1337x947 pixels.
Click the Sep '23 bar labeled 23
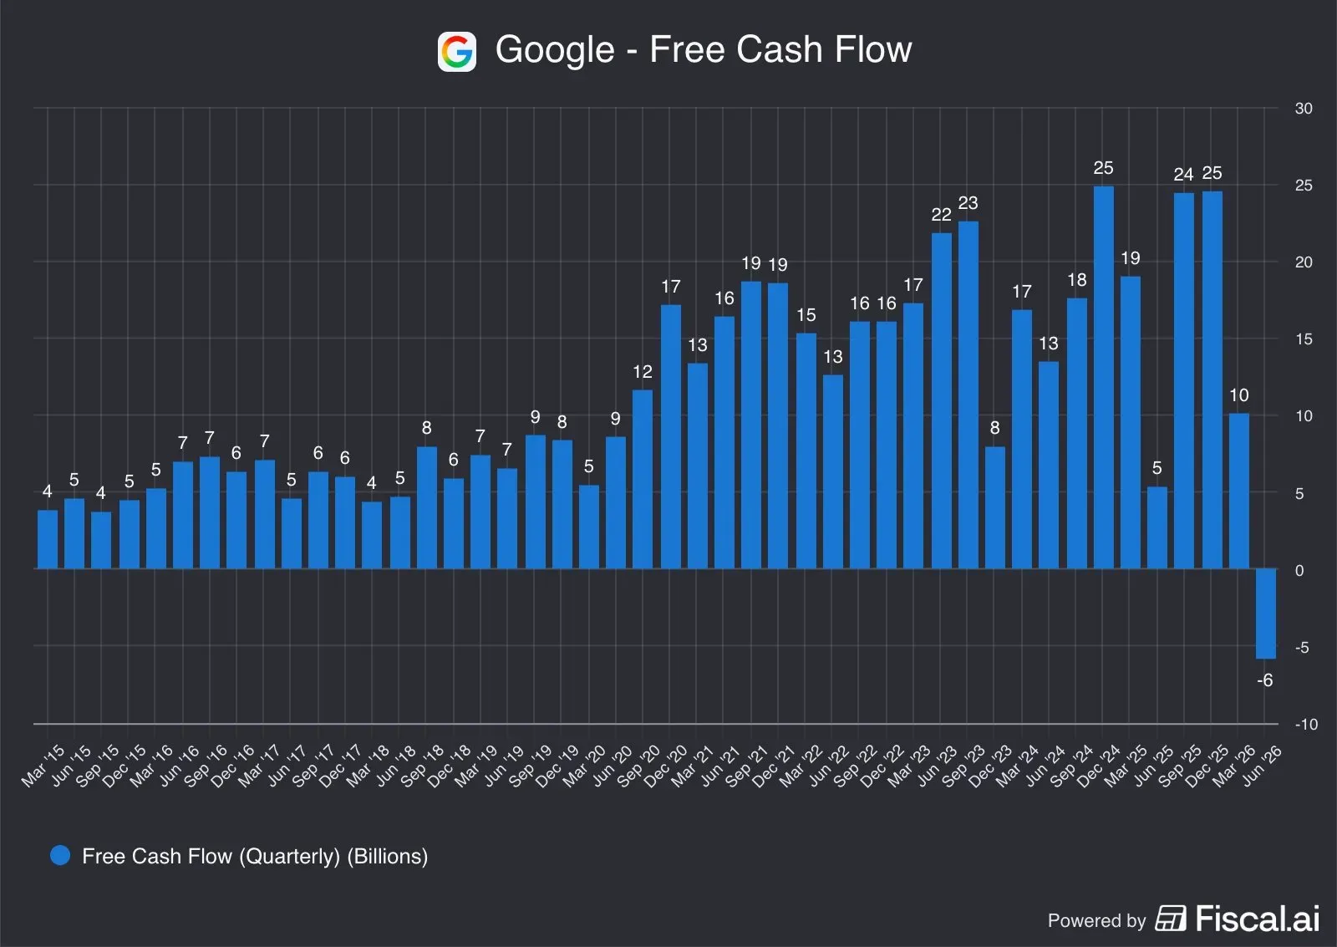click(x=968, y=395)
